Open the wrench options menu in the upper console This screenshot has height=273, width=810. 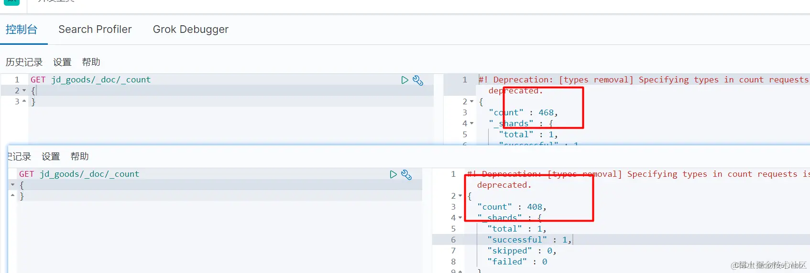click(x=418, y=80)
